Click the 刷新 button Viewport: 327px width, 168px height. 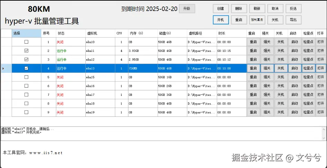click(257, 9)
